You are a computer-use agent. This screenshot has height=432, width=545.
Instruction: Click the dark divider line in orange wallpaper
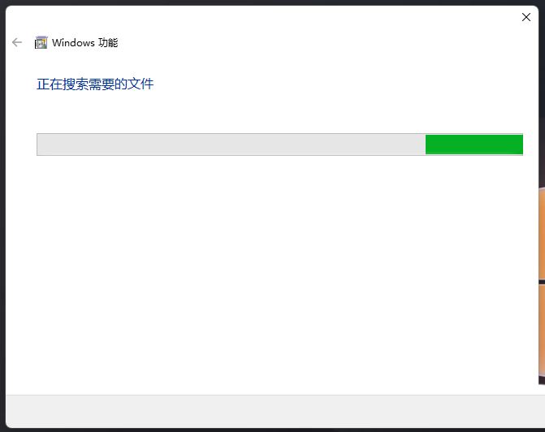click(x=542, y=282)
